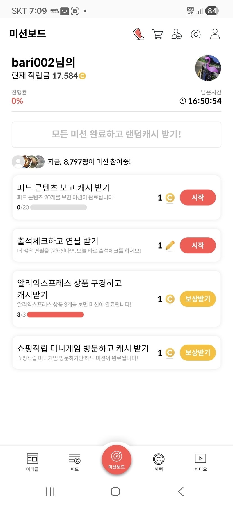Image resolution: width=233 pixels, height=505 pixels.
Task: Open the cash coin icon in header
Action: pyautogui.click(x=196, y=34)
